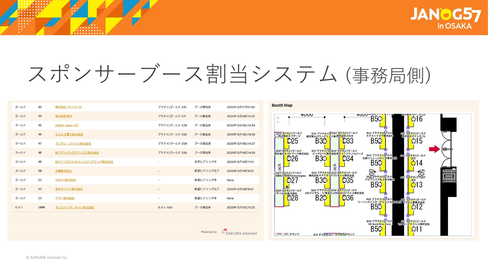Zoom out of the booth map
This screenshot has width=488, height=274.
point(278,122)
